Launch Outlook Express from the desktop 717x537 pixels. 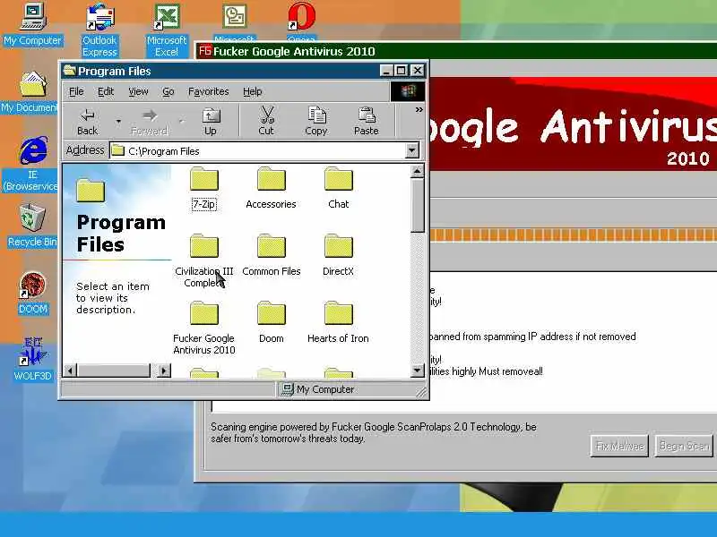pyautogui.click(x=99, y=30)
